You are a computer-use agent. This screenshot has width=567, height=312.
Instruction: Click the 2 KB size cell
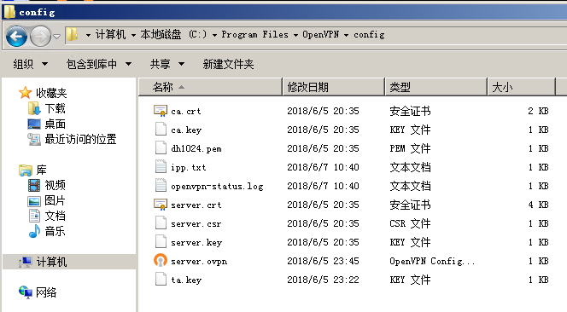tap(538, 111)
